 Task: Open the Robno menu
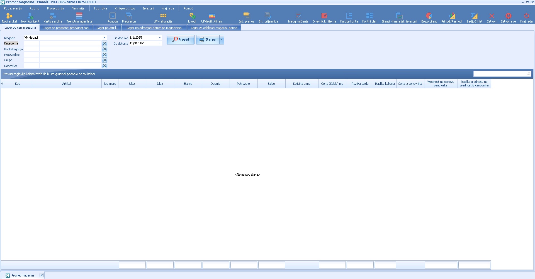[34, 8]
